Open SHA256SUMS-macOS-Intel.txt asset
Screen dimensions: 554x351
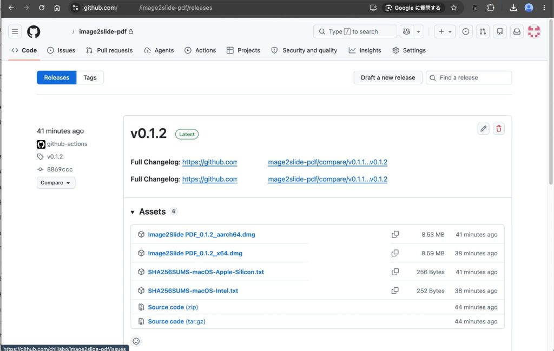coord(193,290)
